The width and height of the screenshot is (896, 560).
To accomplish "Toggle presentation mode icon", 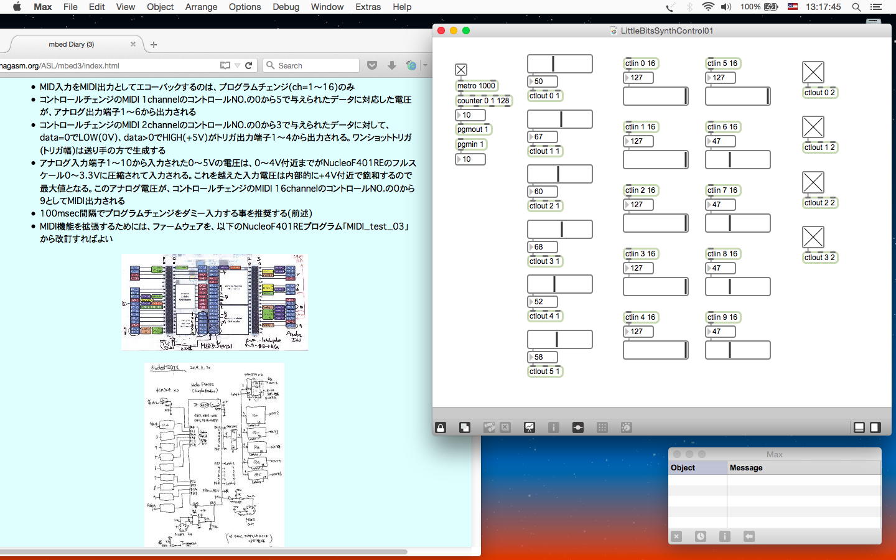I will coord(530,427).
